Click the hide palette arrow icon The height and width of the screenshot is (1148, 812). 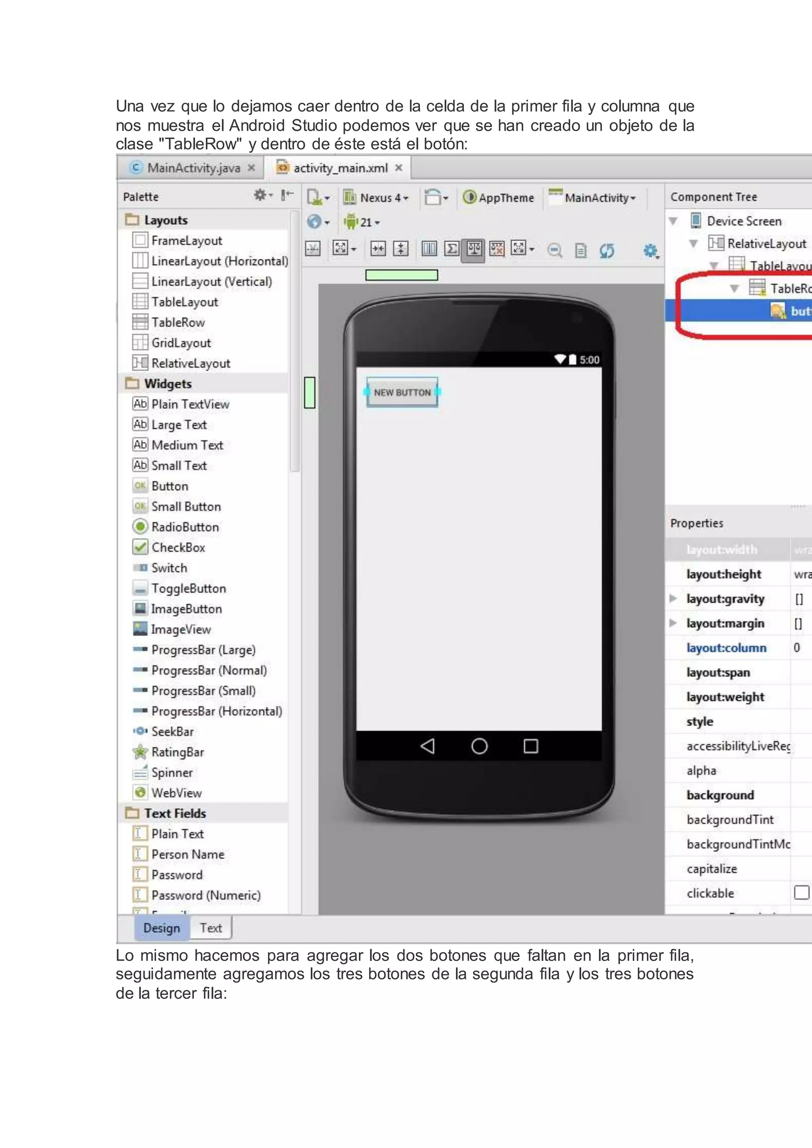[x=287, y=195]
